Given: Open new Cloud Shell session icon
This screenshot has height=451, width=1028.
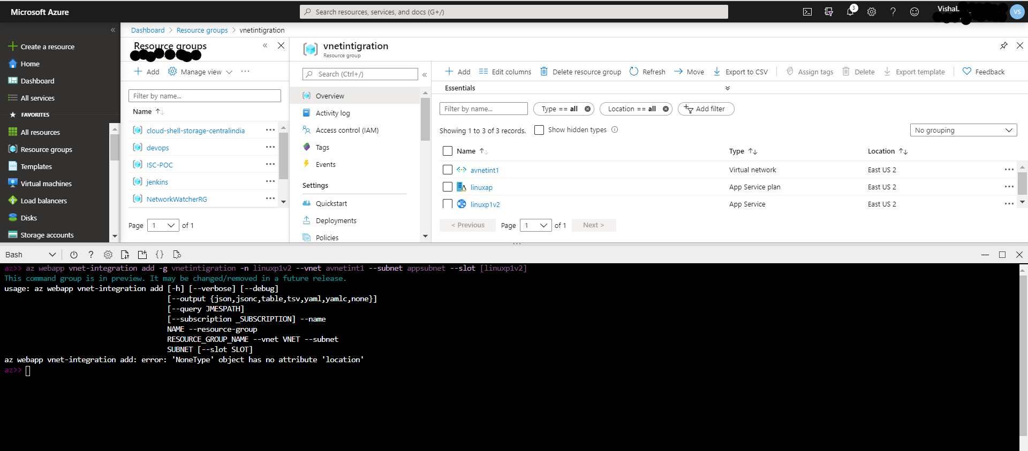Looking at the screenshot, I should coord(142,255).
